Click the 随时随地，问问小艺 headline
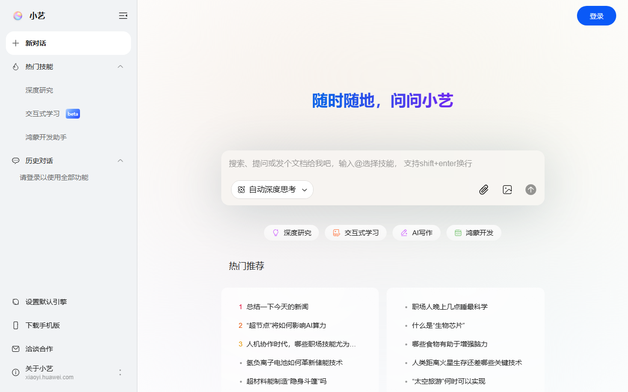 click(x=383, y=100)
